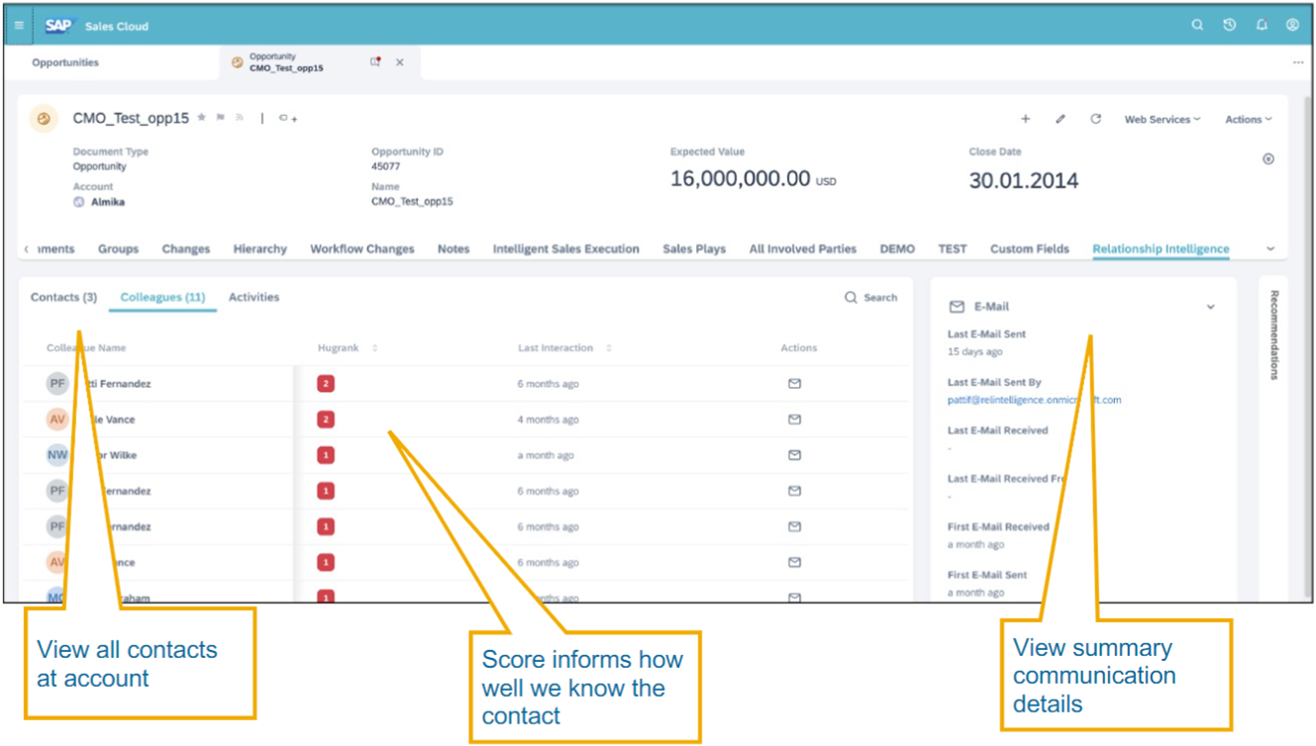Screen dimensions: 1316x746
Task: Go to the Notes tab
Action: tap(454, 249)
